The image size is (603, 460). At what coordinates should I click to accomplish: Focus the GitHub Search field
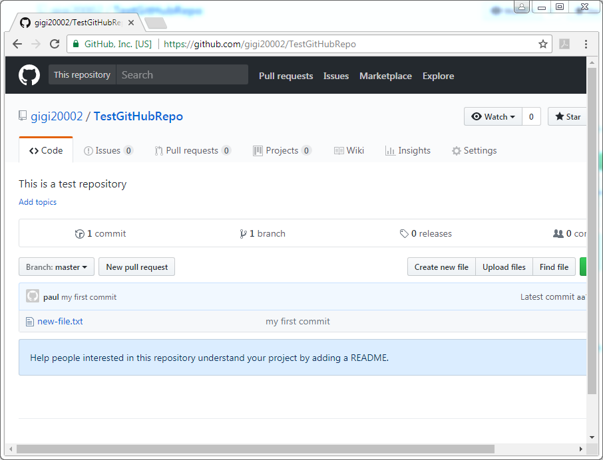(182, 74)
